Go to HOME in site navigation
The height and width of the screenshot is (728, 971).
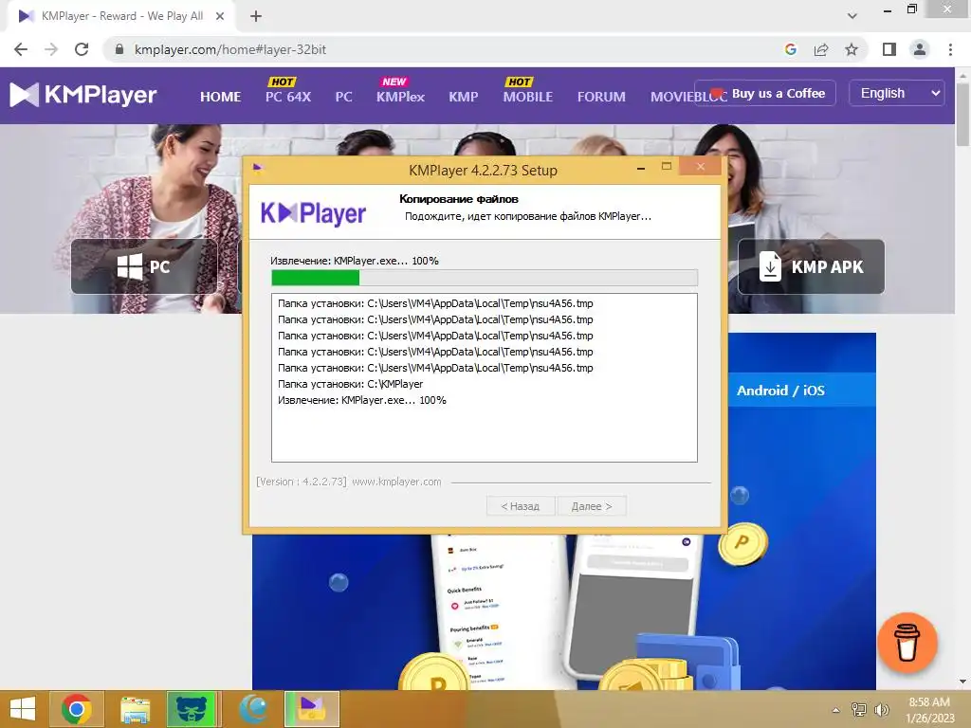(x=220, y=97)
